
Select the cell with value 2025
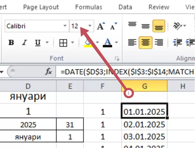pyautogui.click(x=28, y=124)
